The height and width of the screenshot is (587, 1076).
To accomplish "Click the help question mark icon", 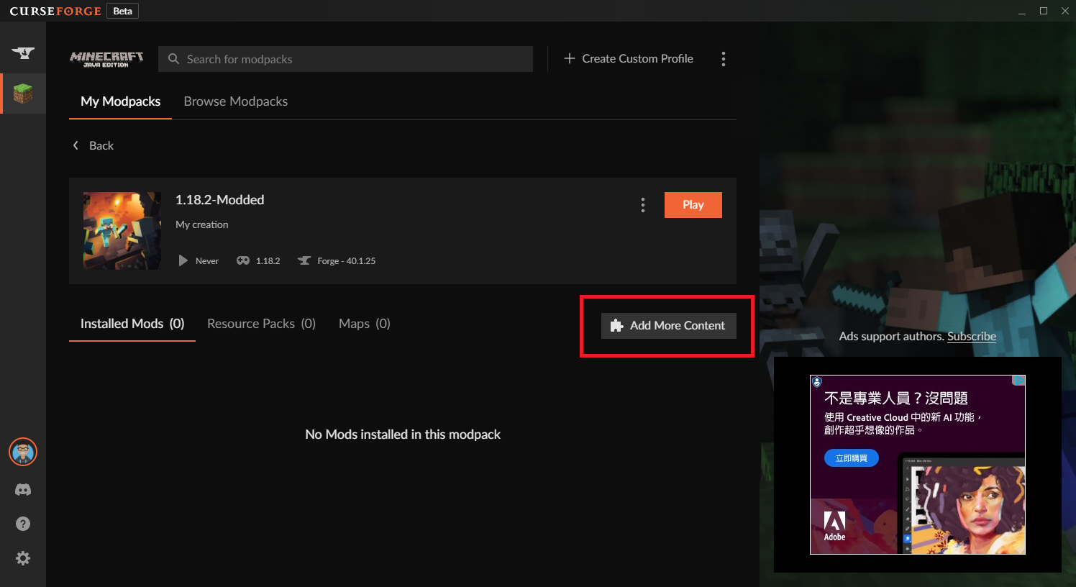I will 23,524.
